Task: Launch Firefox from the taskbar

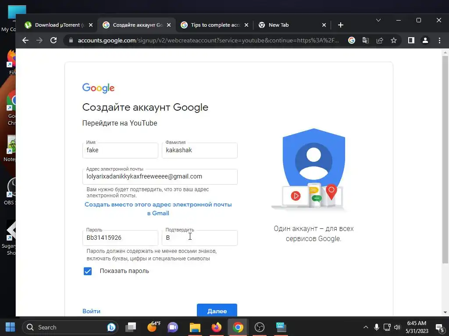Action: coord(217,327)
